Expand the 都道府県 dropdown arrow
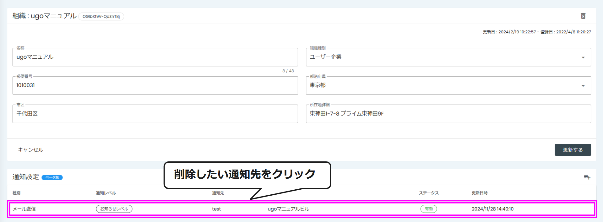The width and height of the screenshot is (603, 222). click(583, 86)
